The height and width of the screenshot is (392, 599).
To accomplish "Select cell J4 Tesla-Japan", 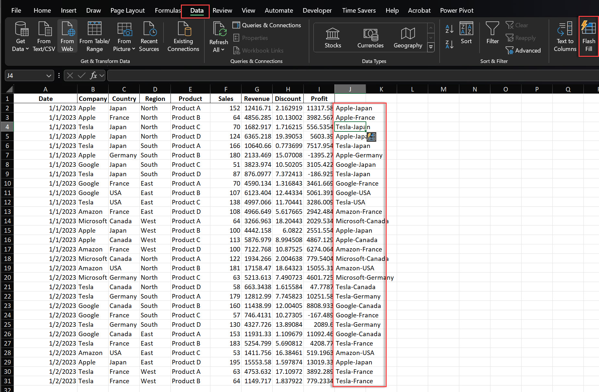I will 350,127.
